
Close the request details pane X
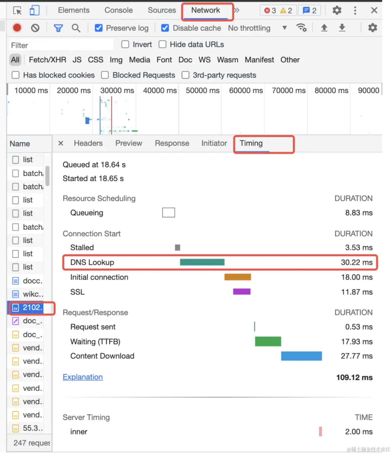(61, 143)
